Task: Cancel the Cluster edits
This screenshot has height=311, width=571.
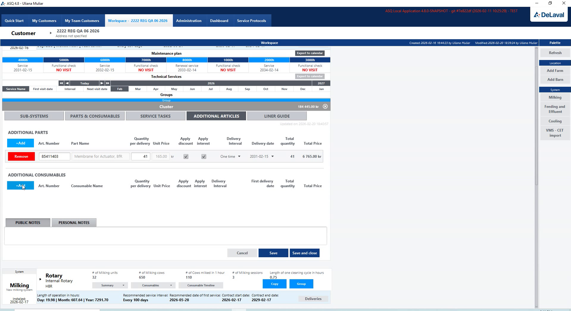Action: coord(242,253)
